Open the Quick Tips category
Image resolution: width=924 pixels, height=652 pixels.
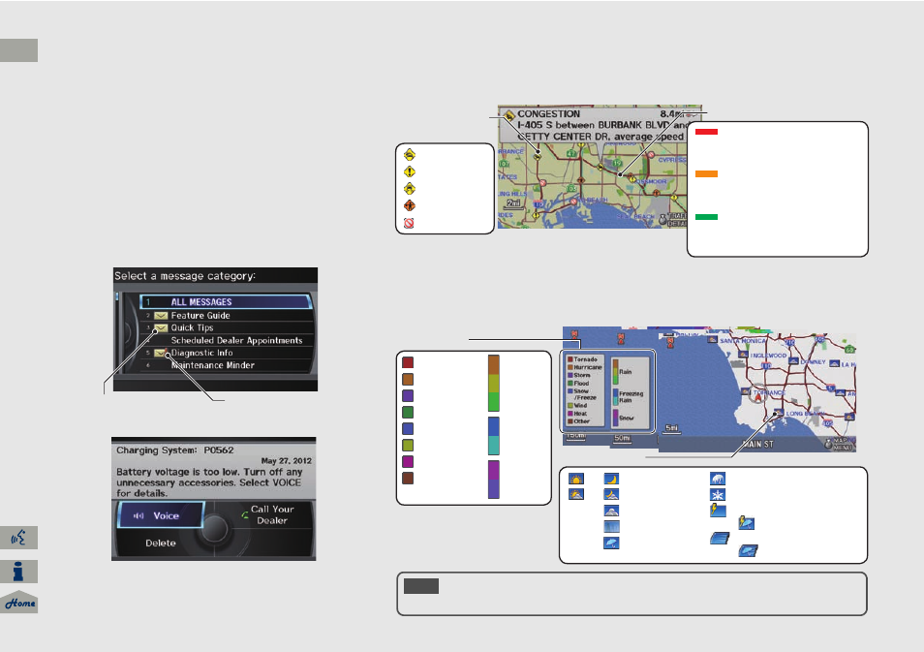point(226,327)
